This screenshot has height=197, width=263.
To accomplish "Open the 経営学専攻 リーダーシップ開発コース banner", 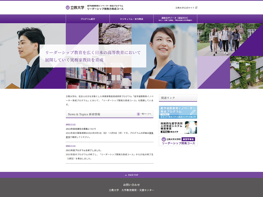I will 178,141.
